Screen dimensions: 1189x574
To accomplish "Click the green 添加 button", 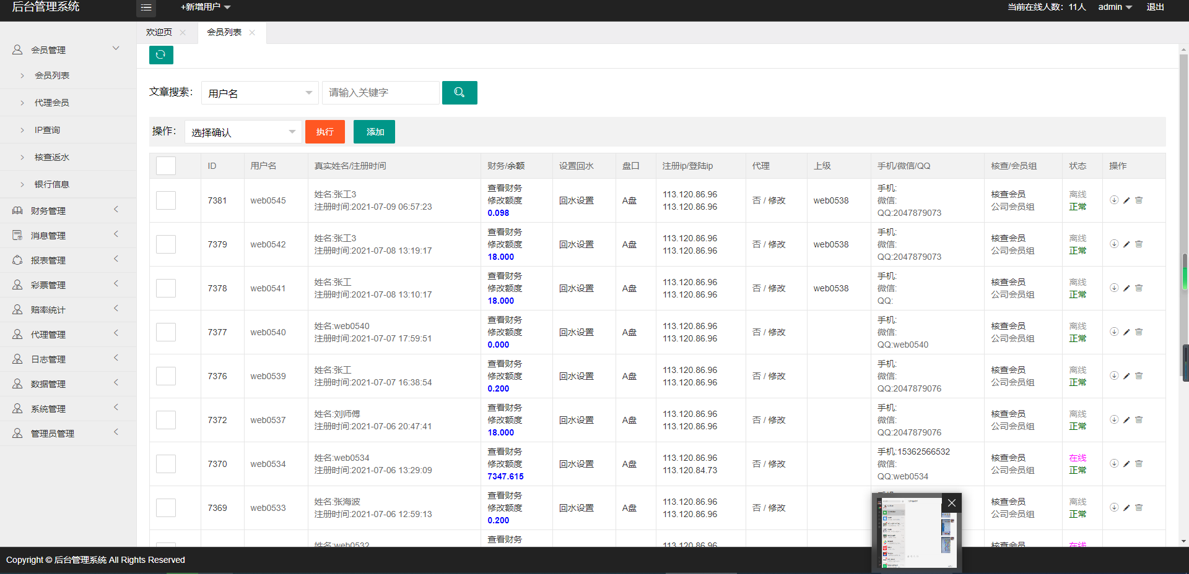I will pos(374,132).
